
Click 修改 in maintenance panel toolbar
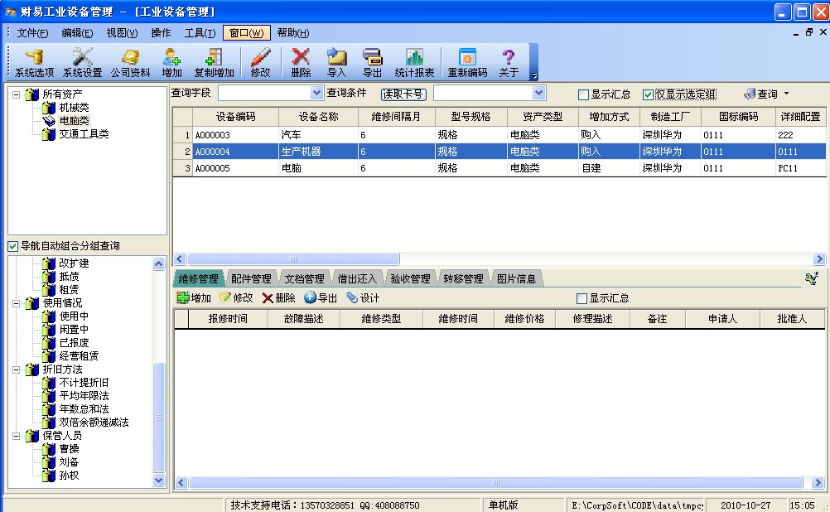pyautogui.click(x=236, y=298)
